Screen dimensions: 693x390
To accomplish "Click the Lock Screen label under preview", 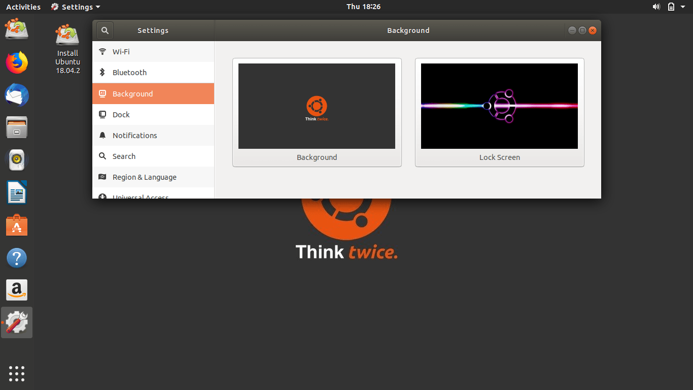I will click(500, 157).
